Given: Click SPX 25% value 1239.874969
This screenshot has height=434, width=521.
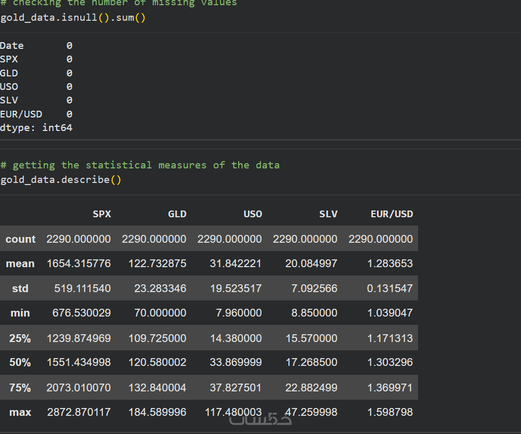Looking at the screenshot, I should tap(79, 338).
